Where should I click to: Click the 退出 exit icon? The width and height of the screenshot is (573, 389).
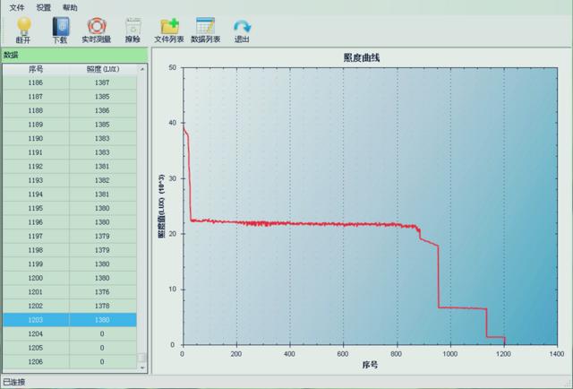coord(242,27)
